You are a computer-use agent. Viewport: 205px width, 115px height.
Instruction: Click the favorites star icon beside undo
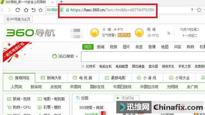pyautogui.click(x=40, y=10)
